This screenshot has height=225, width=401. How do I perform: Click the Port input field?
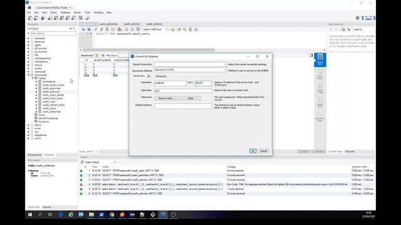pos(203,83)
